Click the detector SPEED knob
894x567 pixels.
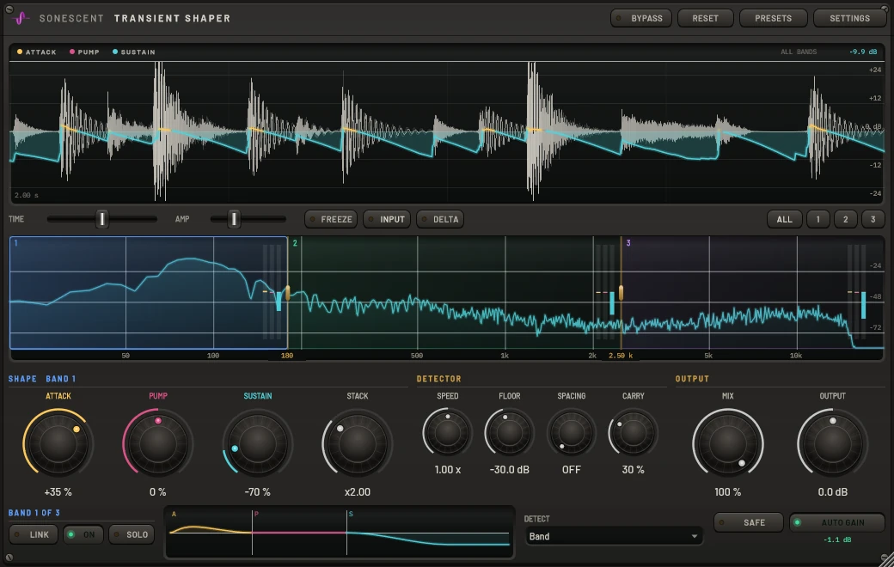(x=448, y=432)
